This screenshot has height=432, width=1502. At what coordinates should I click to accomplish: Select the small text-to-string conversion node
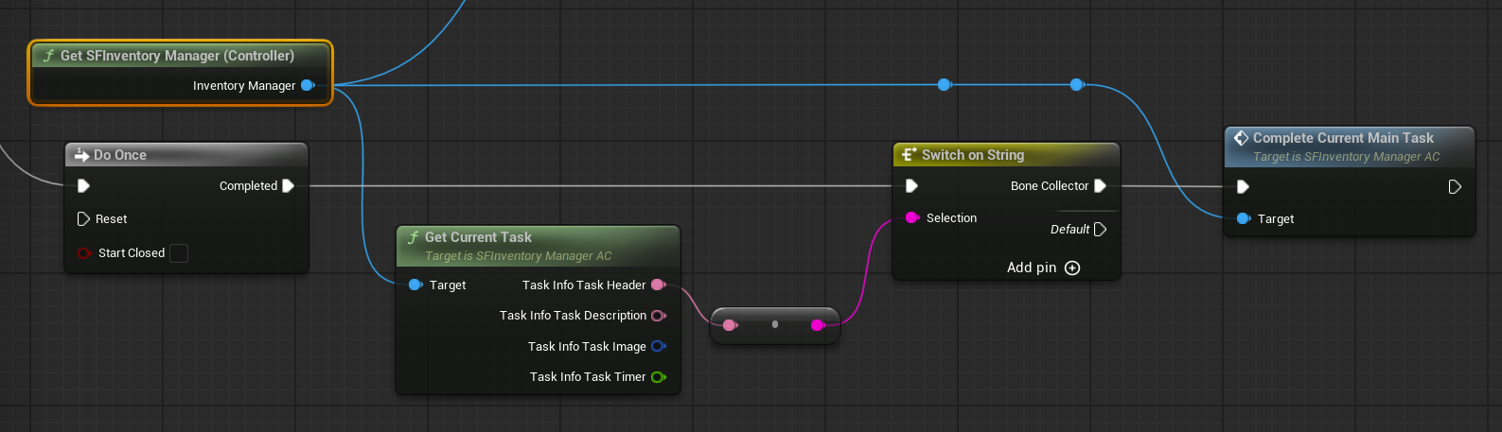(775, 325)
